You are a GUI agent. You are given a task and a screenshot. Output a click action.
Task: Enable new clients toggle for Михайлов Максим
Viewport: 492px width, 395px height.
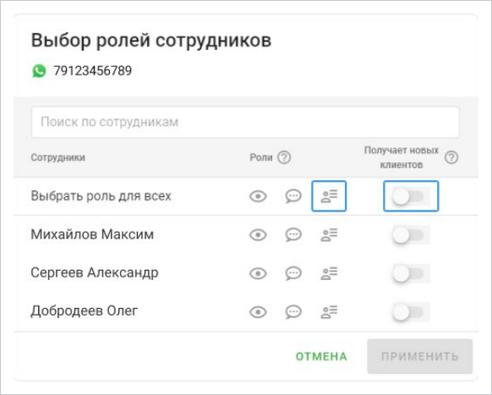[411, 235]
